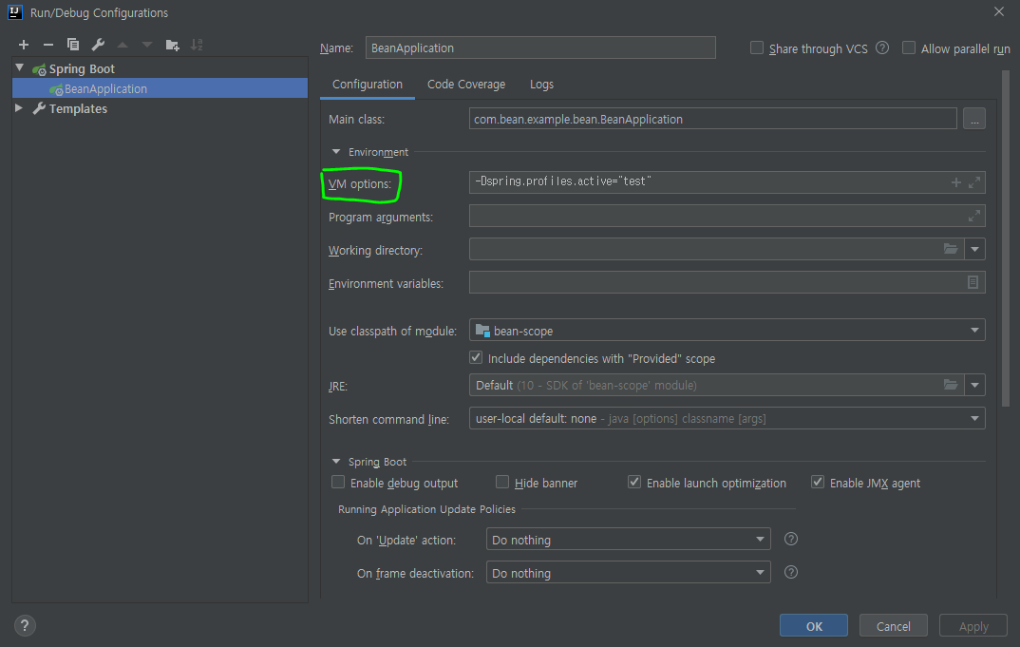Open edit templates wrench icon in toolbar
Viewport: 1020px width, 647px height.
coord(98,45)
